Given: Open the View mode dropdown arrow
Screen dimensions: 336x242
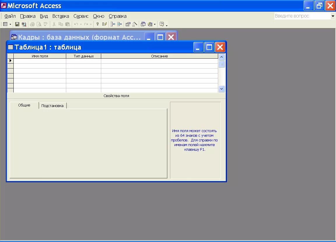Looking at the screenshot, I should (10, 24).
